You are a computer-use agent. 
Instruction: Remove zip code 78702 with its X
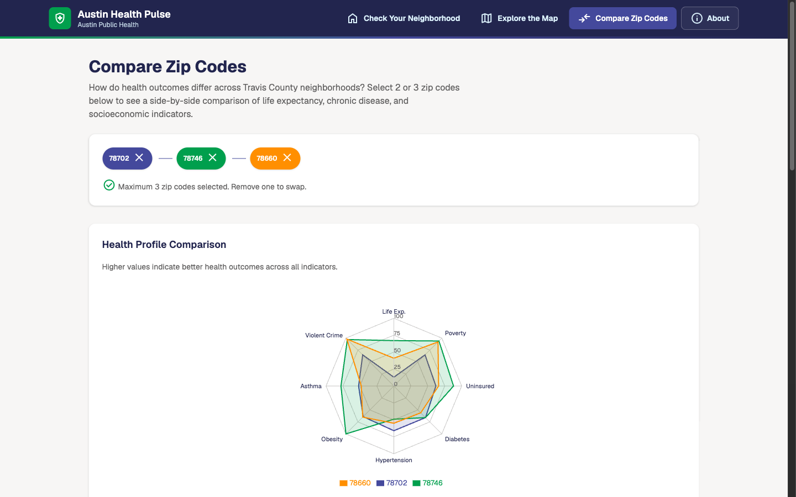[x=139, y=158]
